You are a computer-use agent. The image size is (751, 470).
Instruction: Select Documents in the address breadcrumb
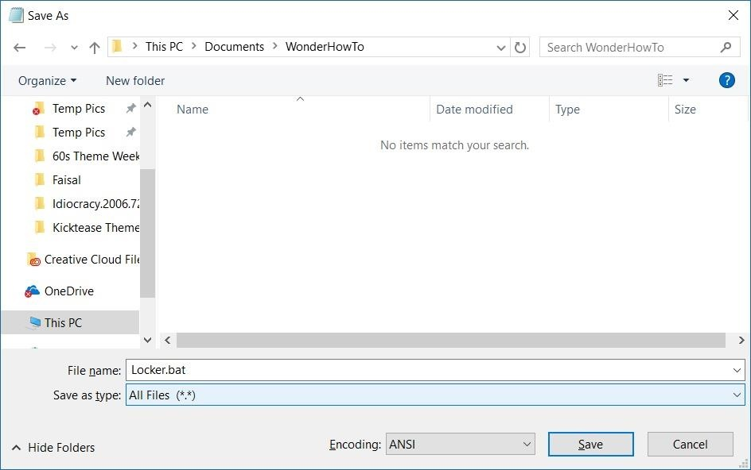[x=234, y=46]
